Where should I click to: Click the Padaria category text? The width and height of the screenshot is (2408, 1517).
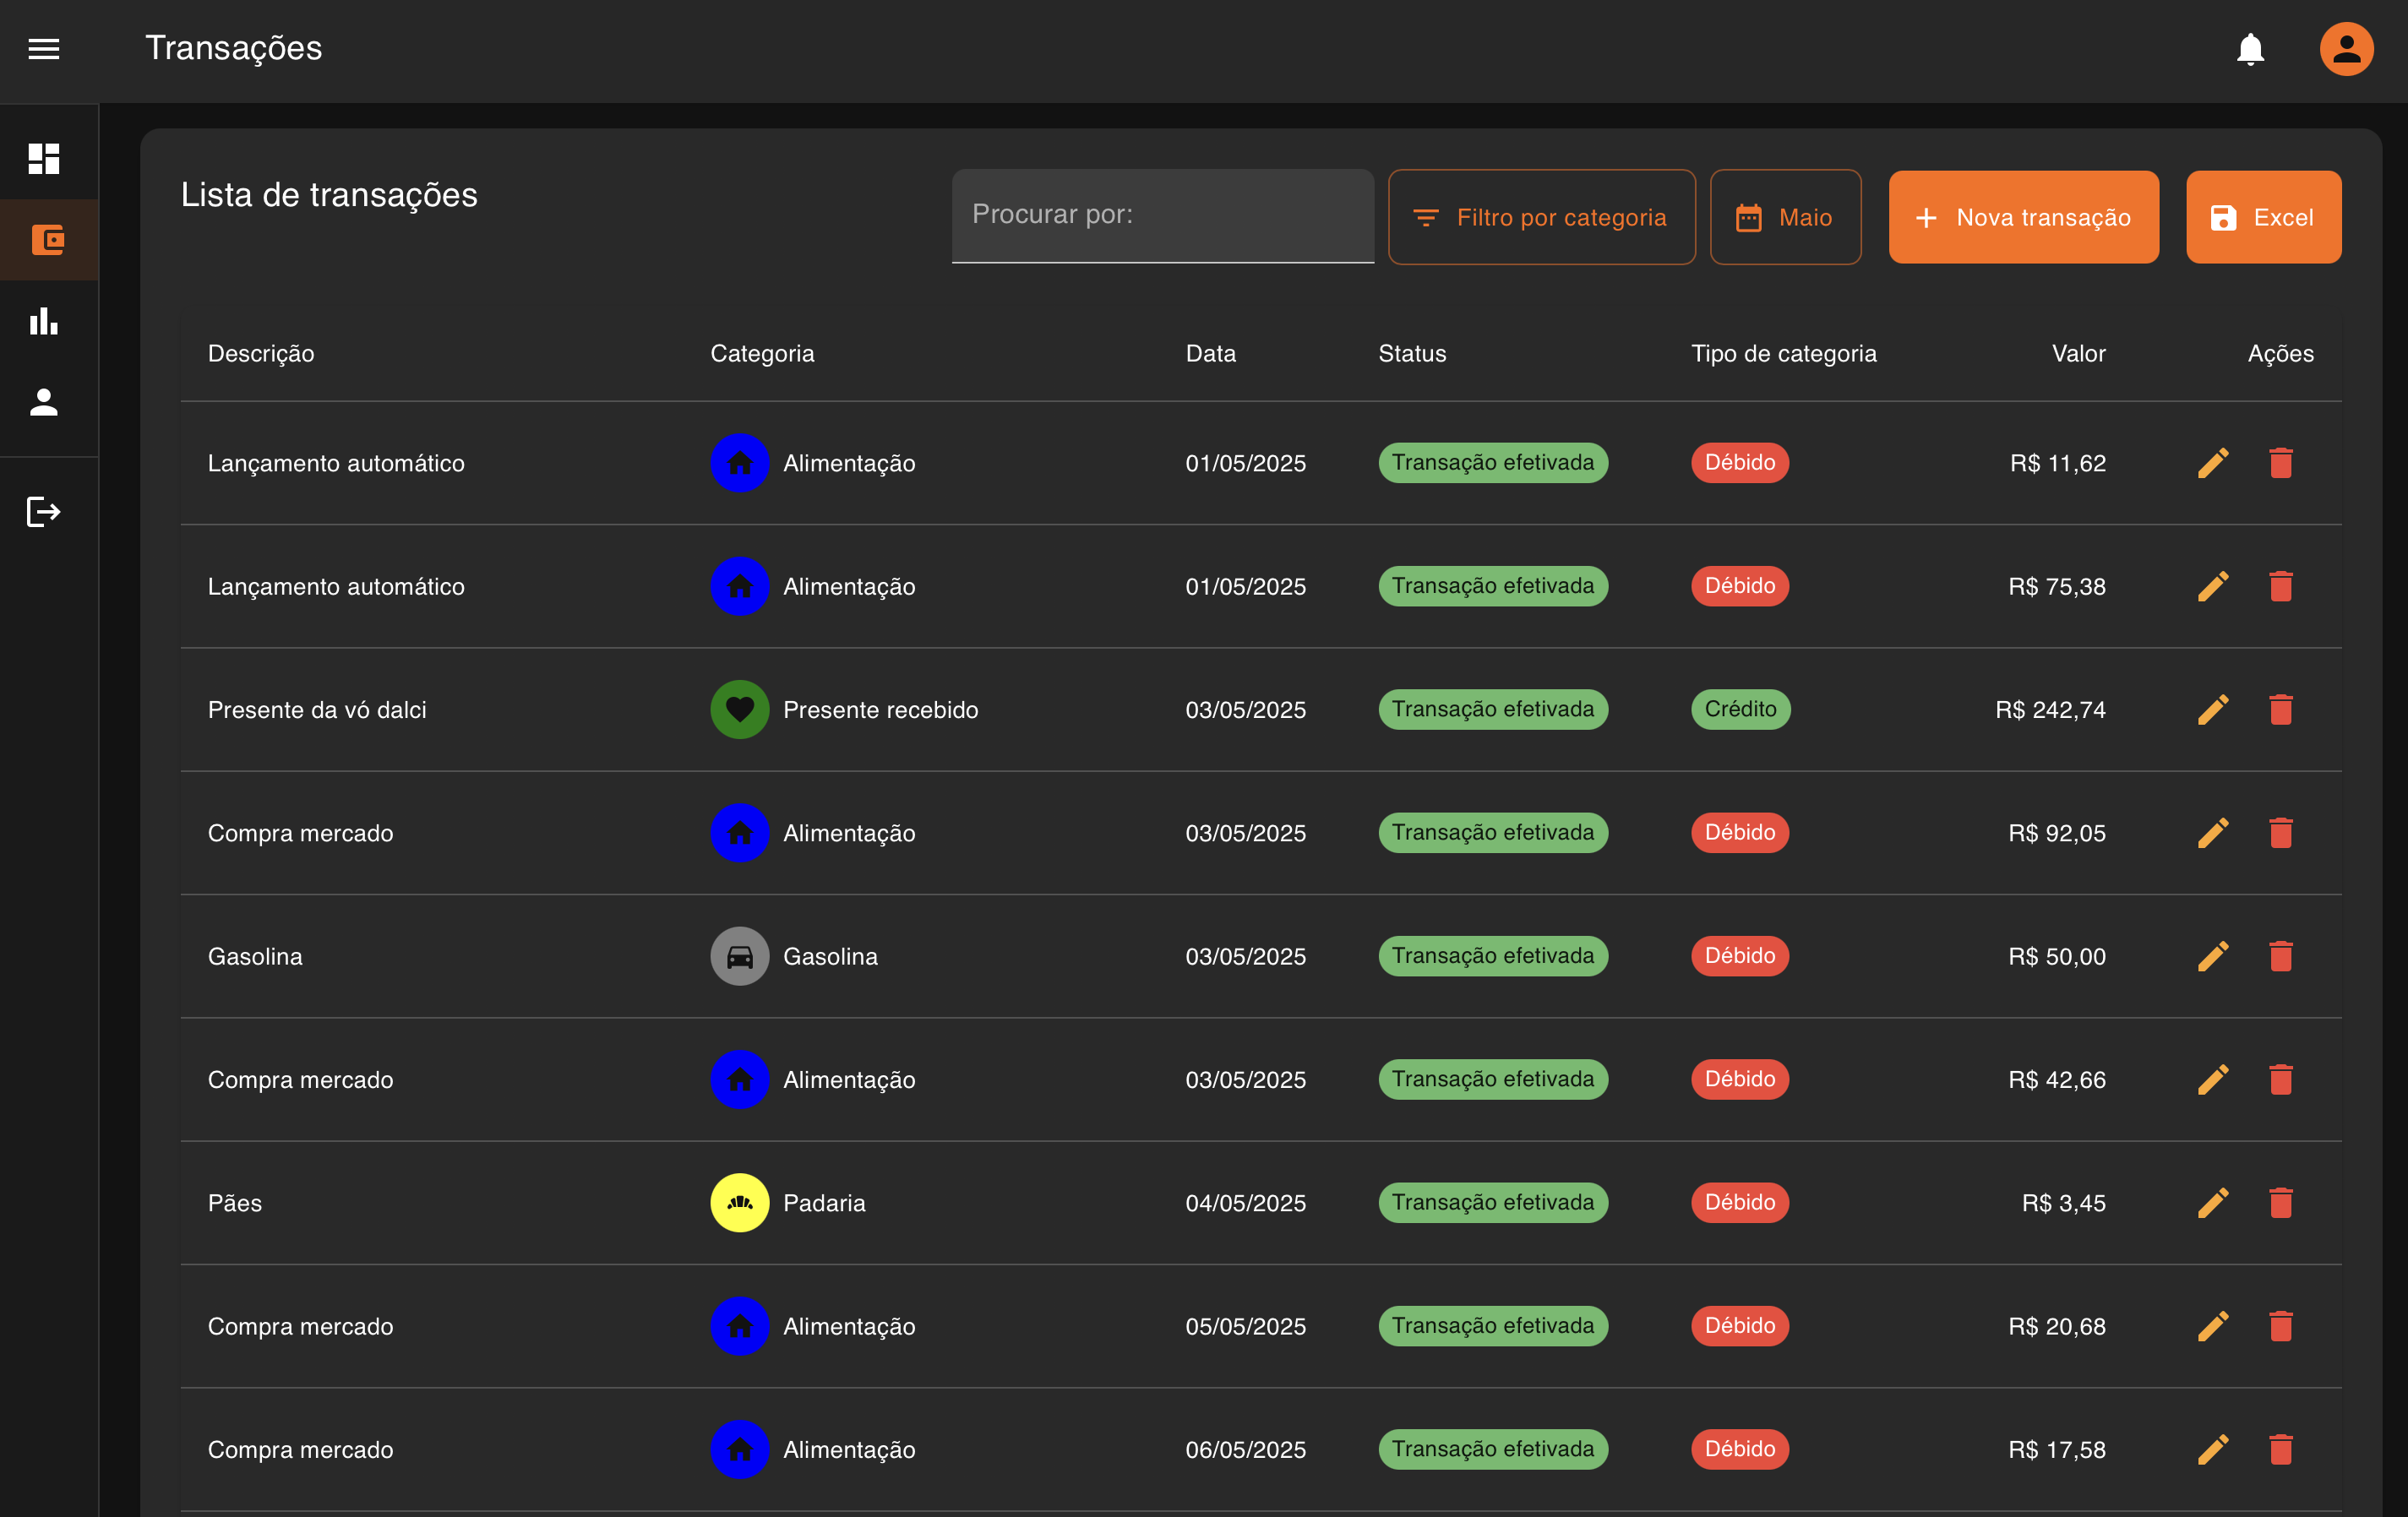pyautogui.click(x=824, y=1203)
